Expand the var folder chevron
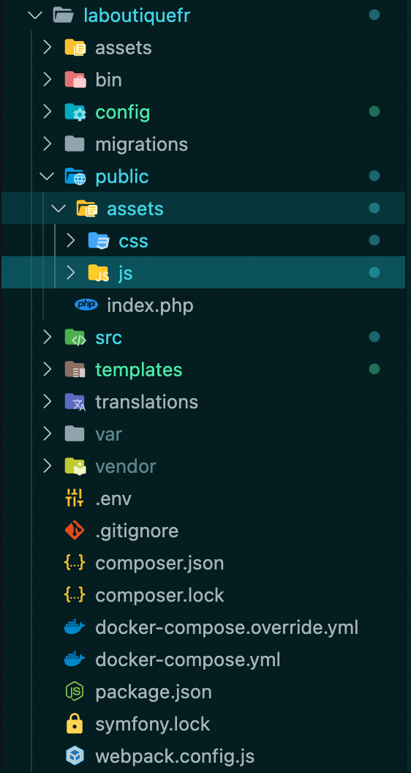Screen dimensions: 411x773 [48, 434]
